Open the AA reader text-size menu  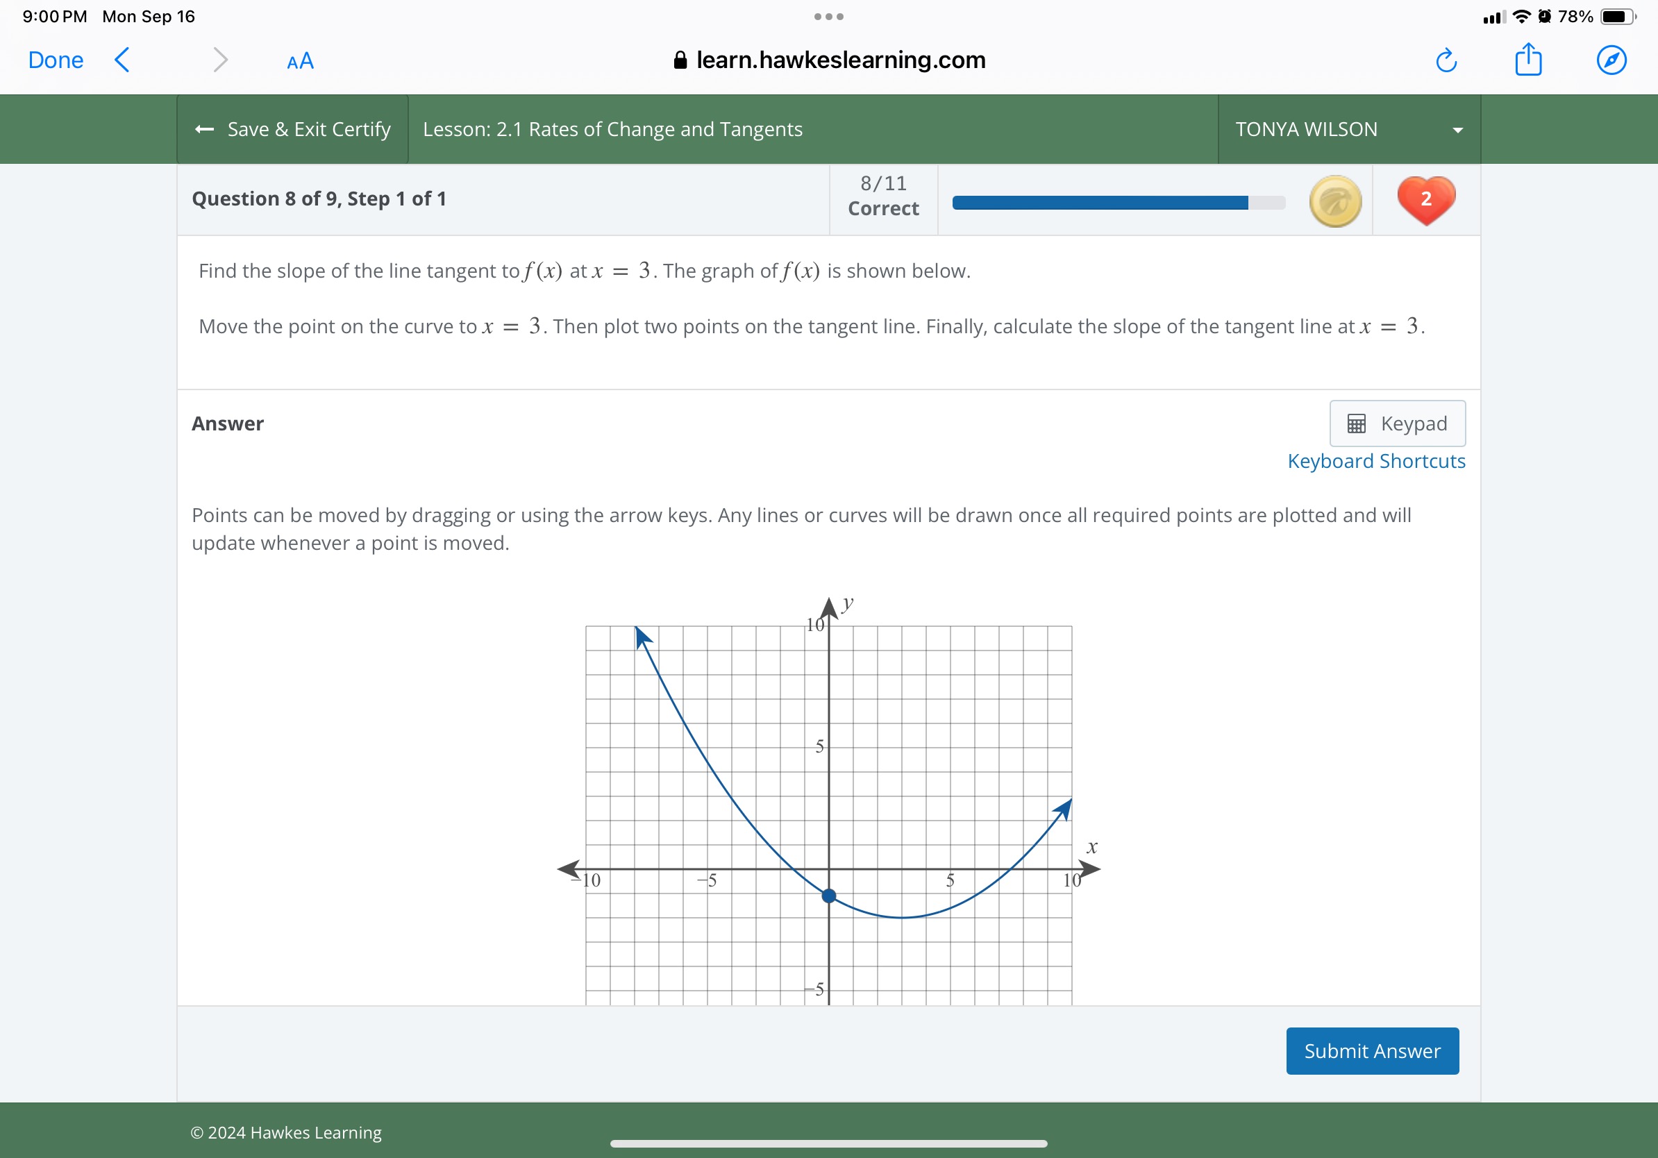click(300, 60)
